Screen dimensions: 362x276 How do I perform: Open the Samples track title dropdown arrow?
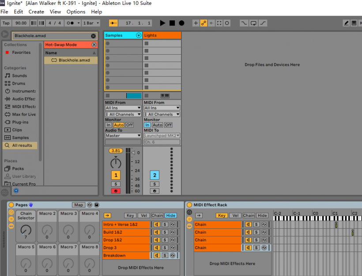(x=139, y=35)
